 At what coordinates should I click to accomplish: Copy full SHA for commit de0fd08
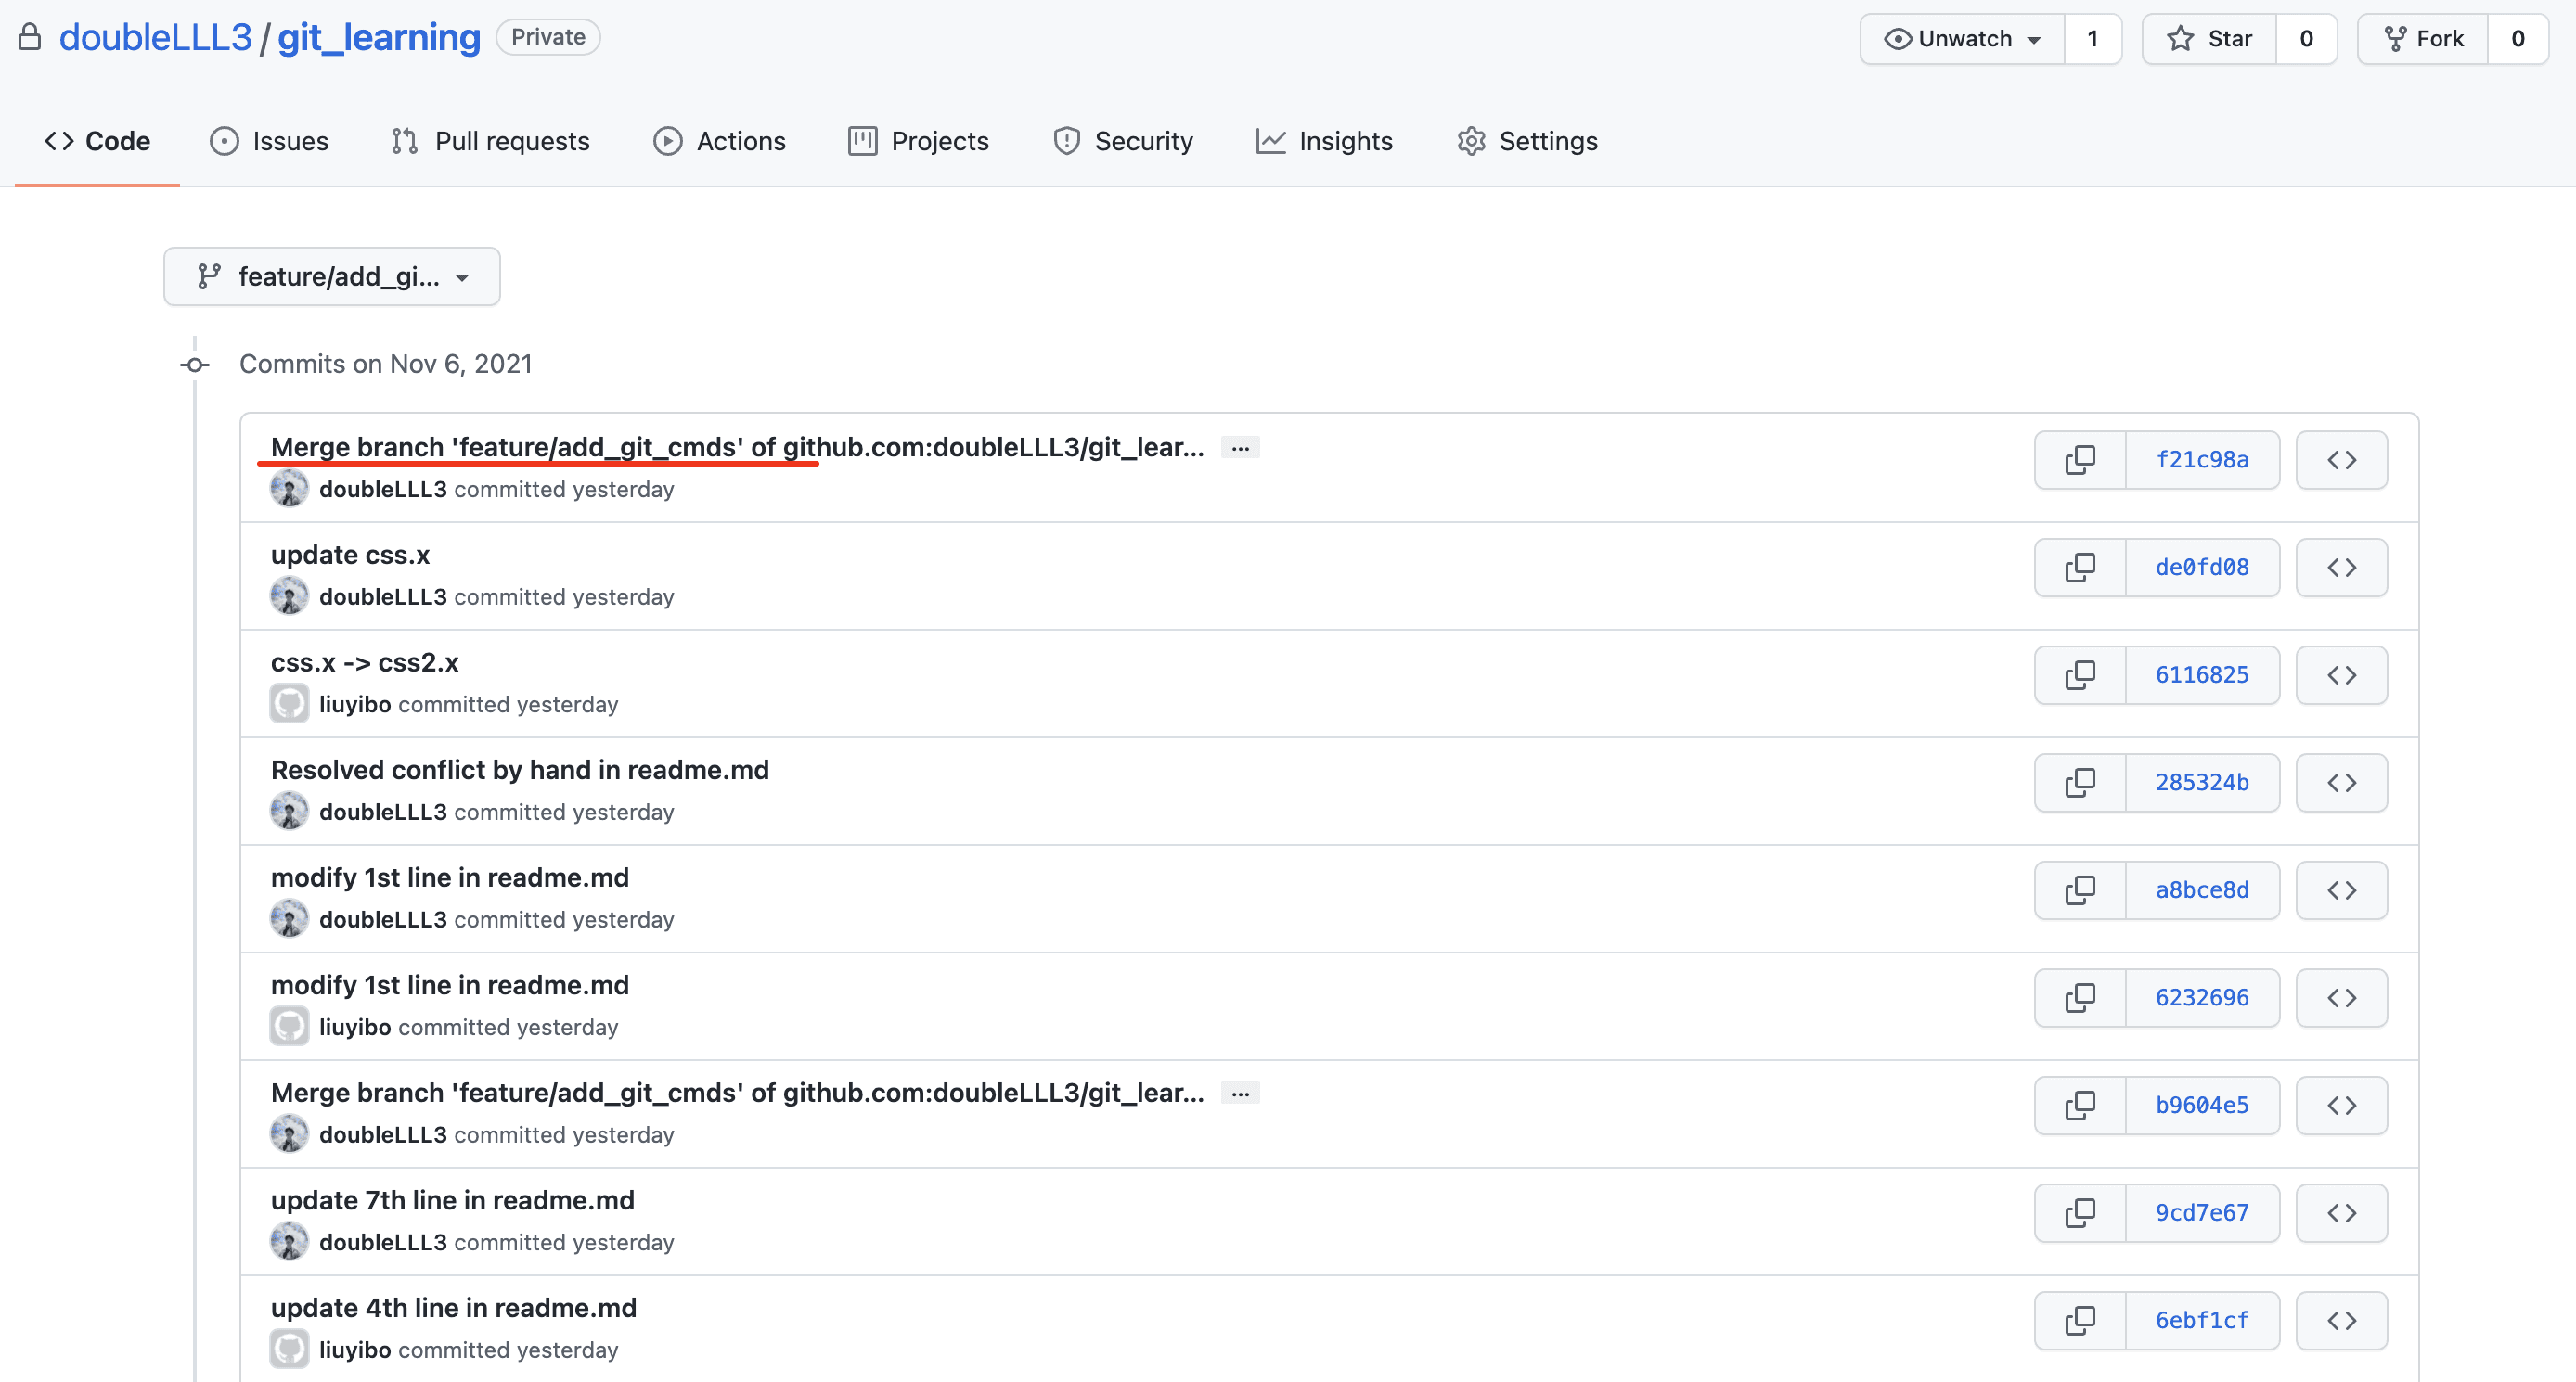pyautogui.click(x=2080, y=568)
